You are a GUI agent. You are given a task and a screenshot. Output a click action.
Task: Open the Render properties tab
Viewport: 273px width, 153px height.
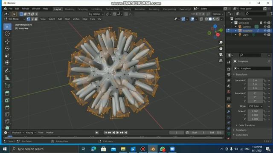pyautogui.click(x=229, y=69)
